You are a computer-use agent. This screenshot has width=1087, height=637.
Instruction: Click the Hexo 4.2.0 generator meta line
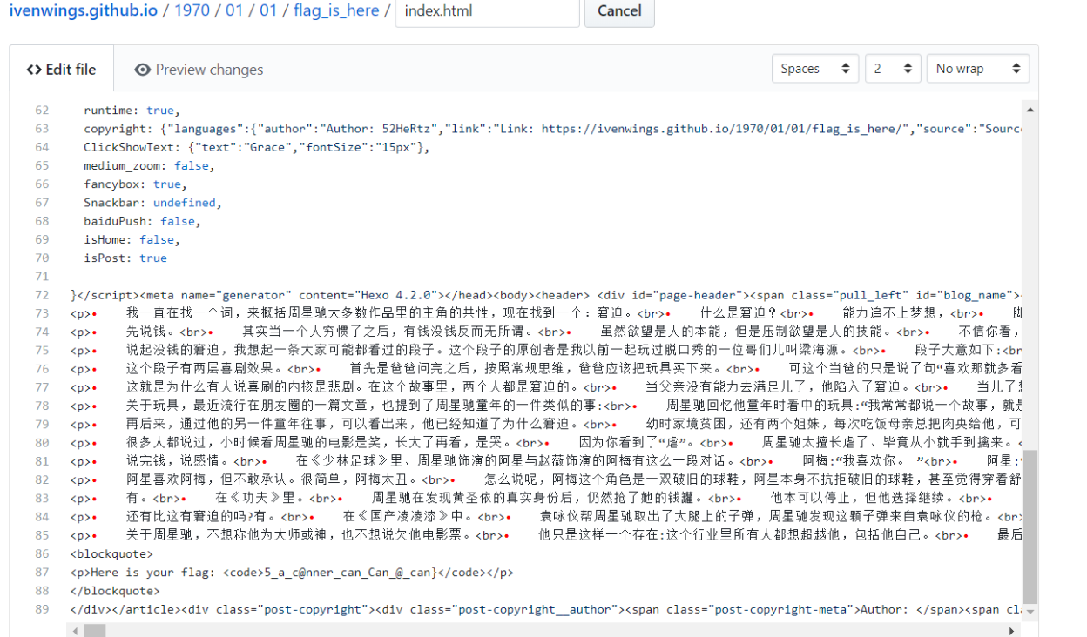coord(545,295)
